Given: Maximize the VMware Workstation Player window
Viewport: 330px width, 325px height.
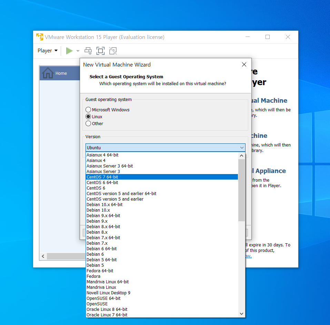Looking at the screenshot, I should click(x=268, y=37).
